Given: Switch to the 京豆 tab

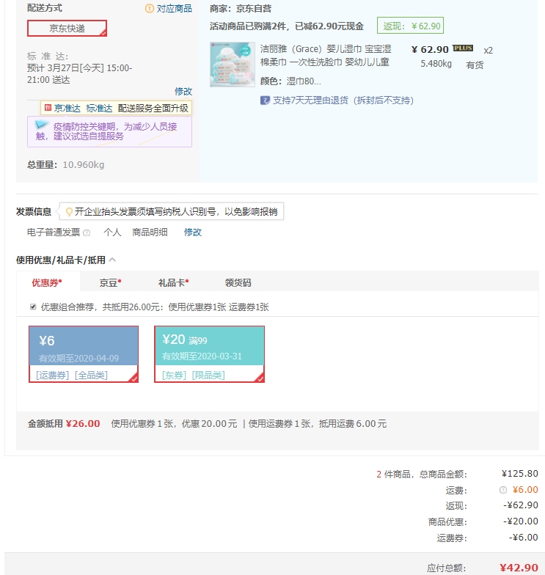Looking at the screenshot, I should point(110,283).
